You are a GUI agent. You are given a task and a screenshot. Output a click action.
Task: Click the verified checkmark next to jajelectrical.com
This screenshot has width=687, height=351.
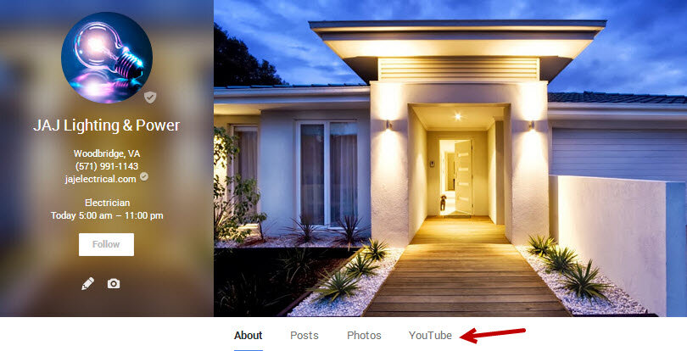[143, 176]
